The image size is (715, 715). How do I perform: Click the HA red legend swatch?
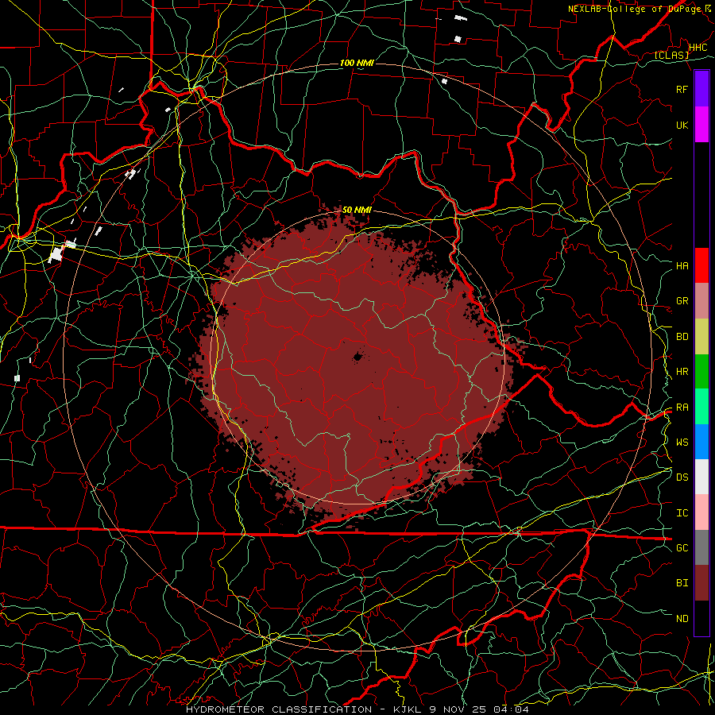tap(701, 265)
